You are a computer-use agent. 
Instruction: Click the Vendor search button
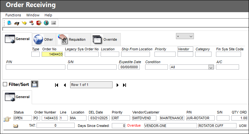click(x=185, y=49)
